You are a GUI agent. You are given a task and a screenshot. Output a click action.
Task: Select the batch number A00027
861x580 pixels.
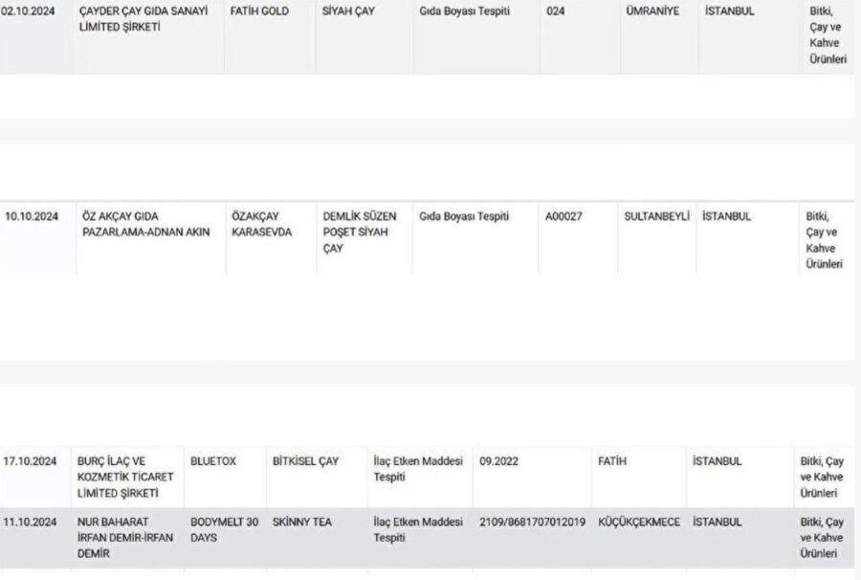coord(563,216)
